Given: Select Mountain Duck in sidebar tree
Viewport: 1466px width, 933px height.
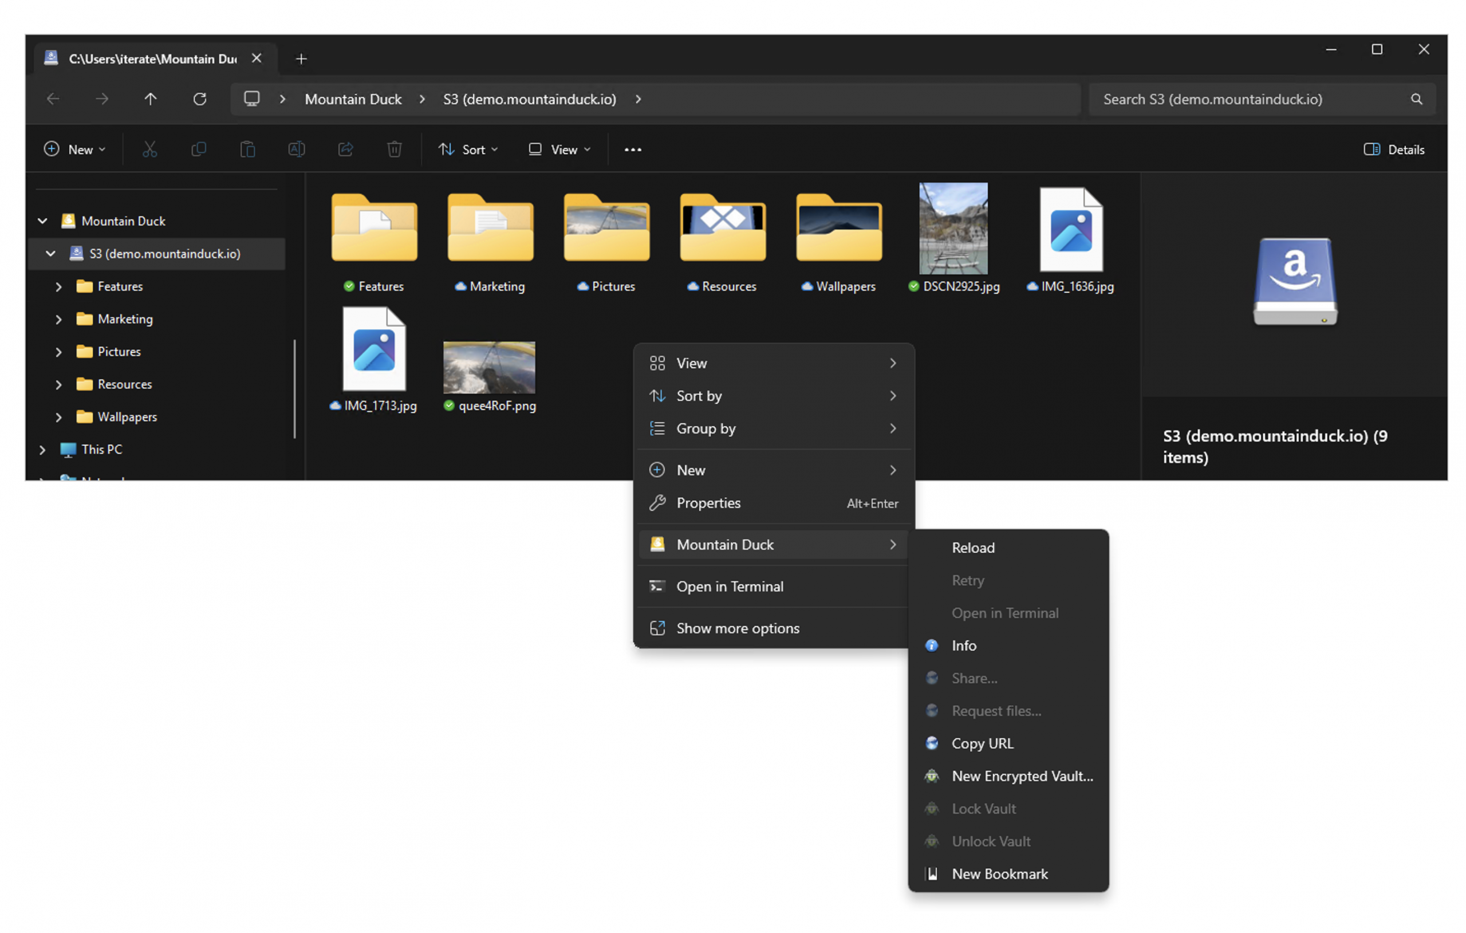Looking at the screenshot, I should click(x=124, y=221).
